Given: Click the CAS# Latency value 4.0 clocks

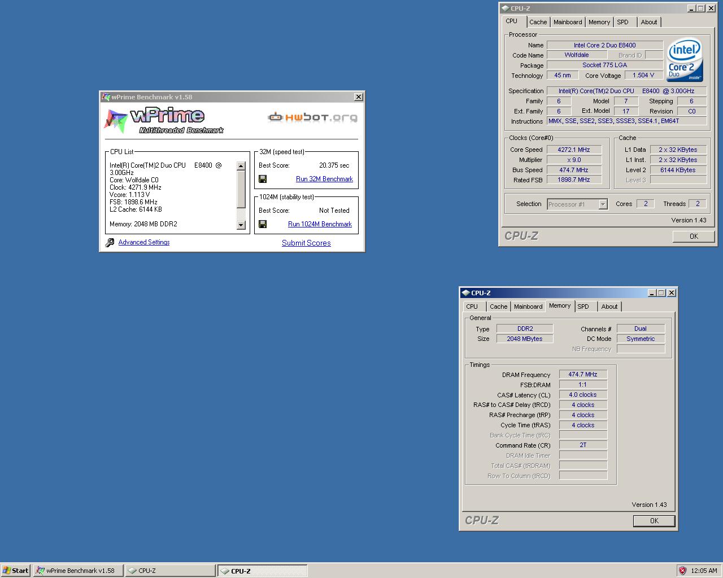Looking at the screenshot, I should 583,395.
